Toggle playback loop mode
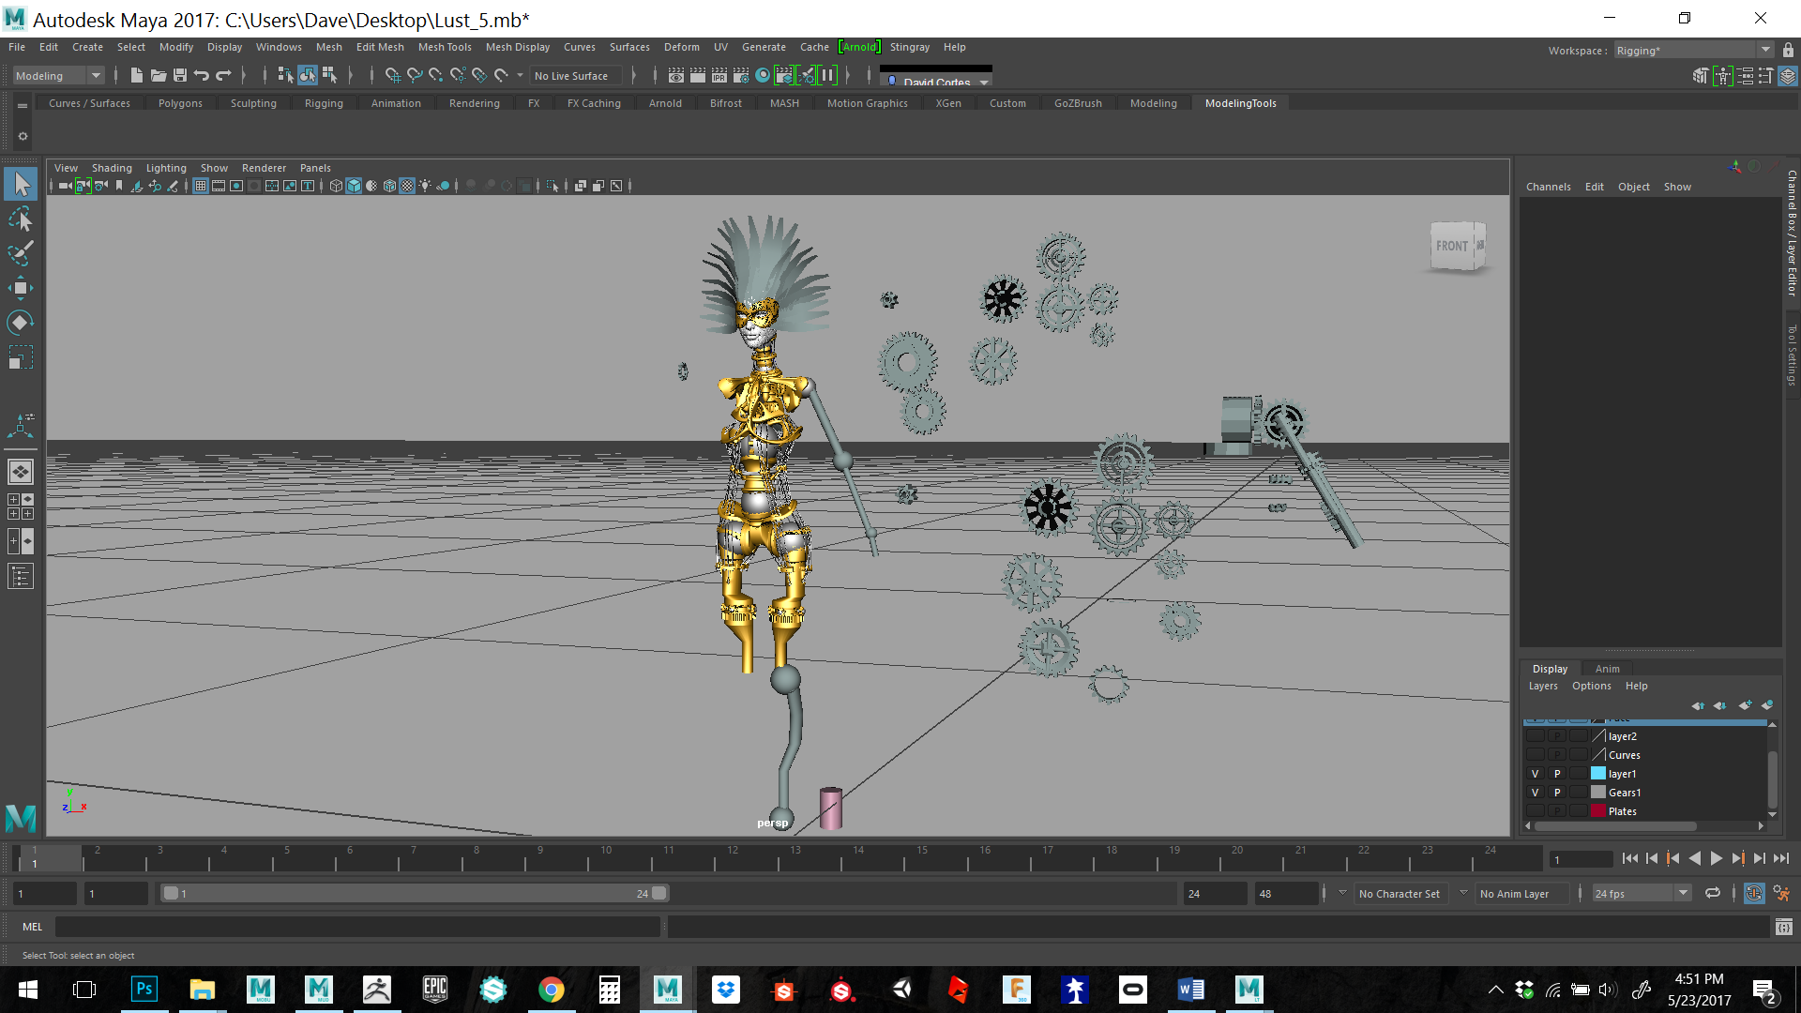Image resolution: width=1801 pixels, height=1013 pixels. 1713,894
